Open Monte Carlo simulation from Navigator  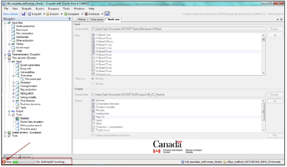point(32,122)
